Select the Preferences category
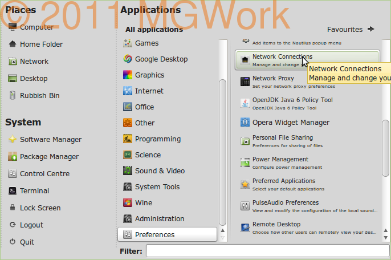391x260 pixels. pos(167,234)
